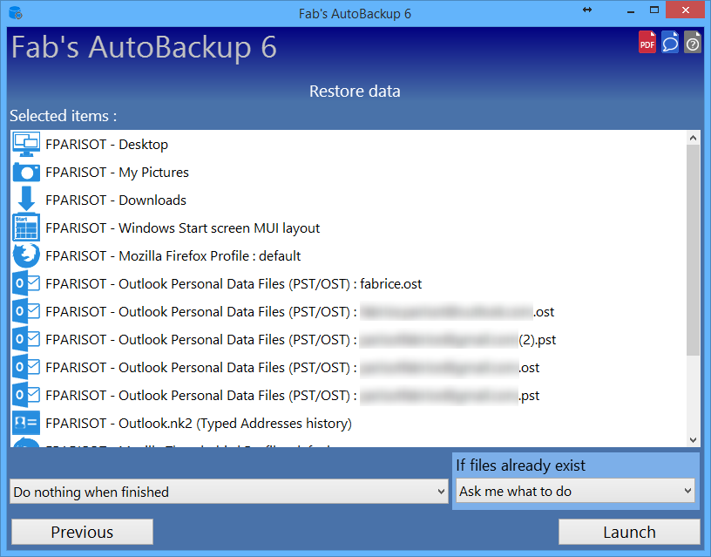This screenshot has height=557, width=711.
Task: Click the Launch button
Action: pos(629,532)
